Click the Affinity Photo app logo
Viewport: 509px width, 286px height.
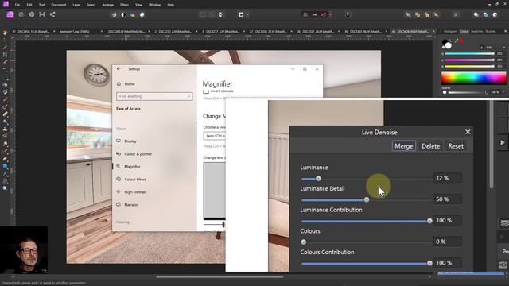(x=6, y=4)
